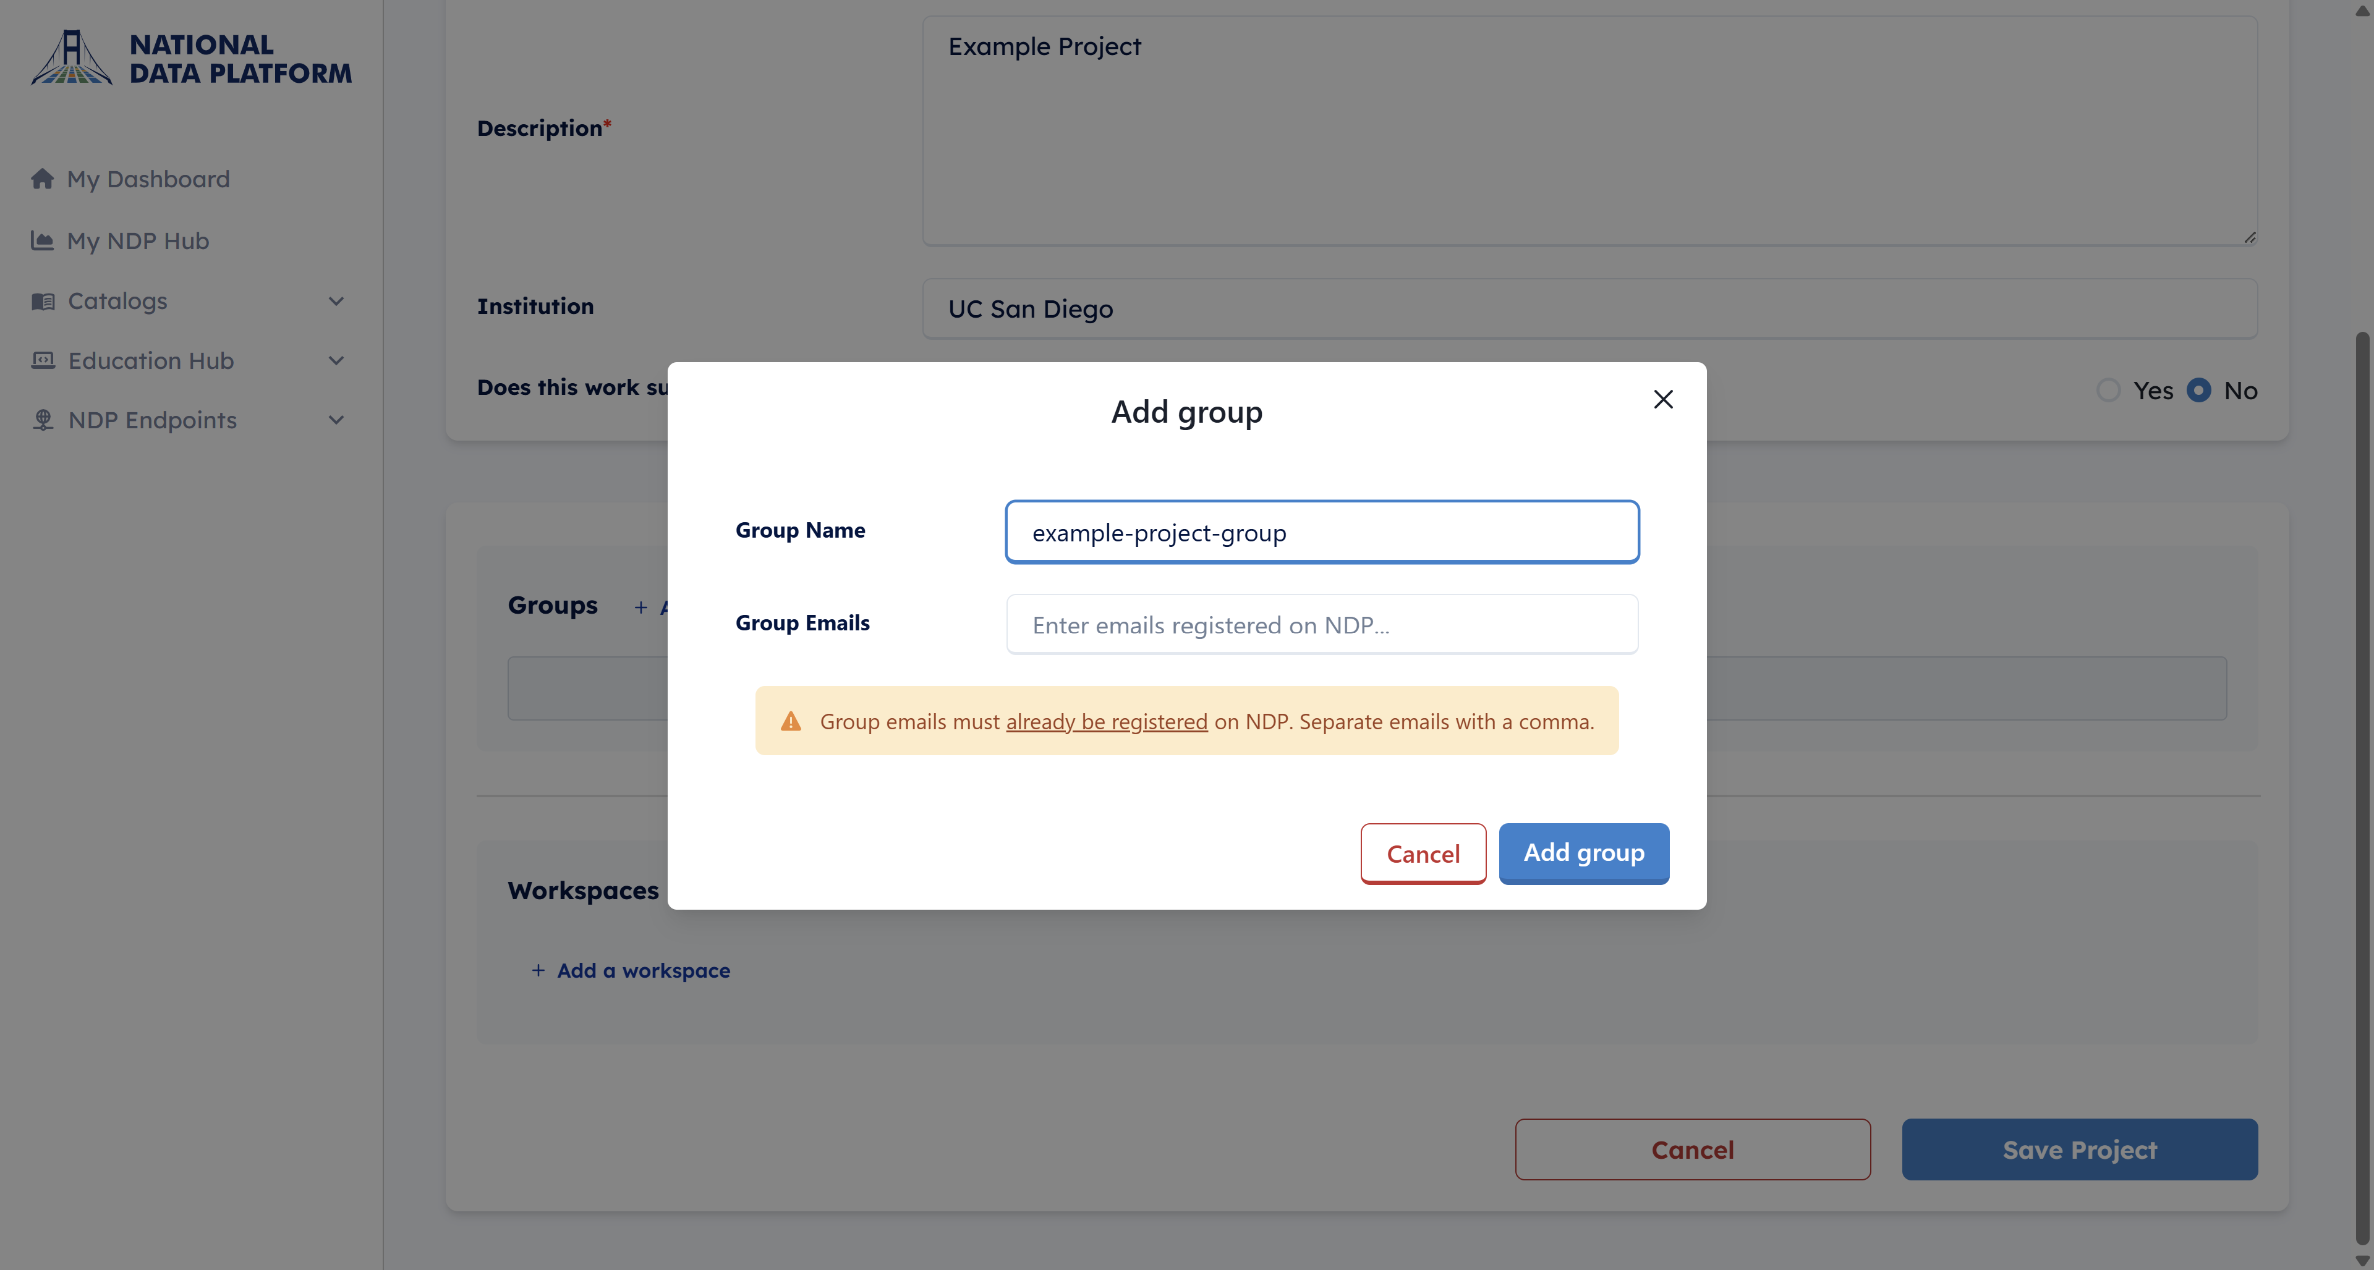Expand the Education Hub chevron
Viewport: 2374px width, 1270px height.
pyautogui.click(x=336, y=360)
